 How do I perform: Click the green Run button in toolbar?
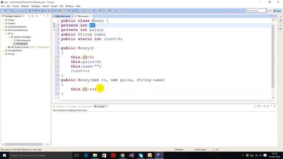[x=36, y=11]
